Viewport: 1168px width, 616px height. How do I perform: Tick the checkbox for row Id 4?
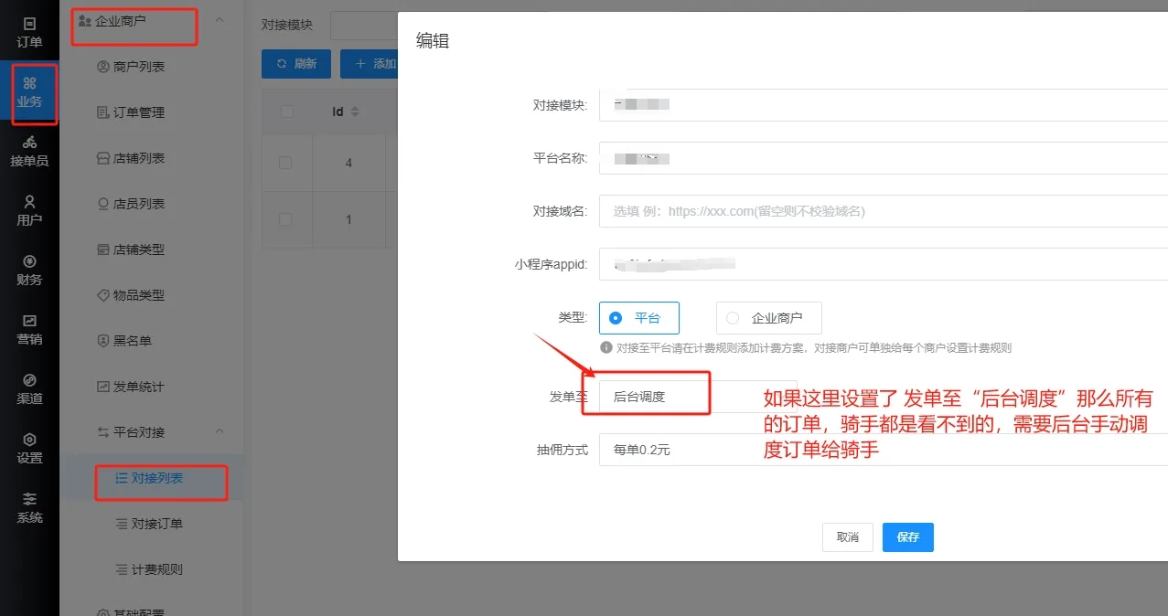tap(285, 163)
